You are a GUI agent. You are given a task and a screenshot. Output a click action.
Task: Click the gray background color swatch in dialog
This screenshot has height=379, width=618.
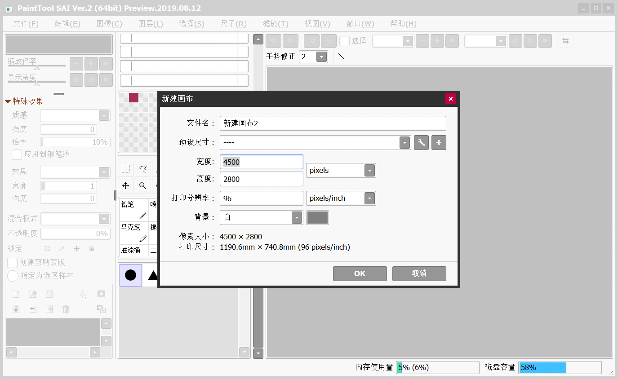[x=317, y=217]
